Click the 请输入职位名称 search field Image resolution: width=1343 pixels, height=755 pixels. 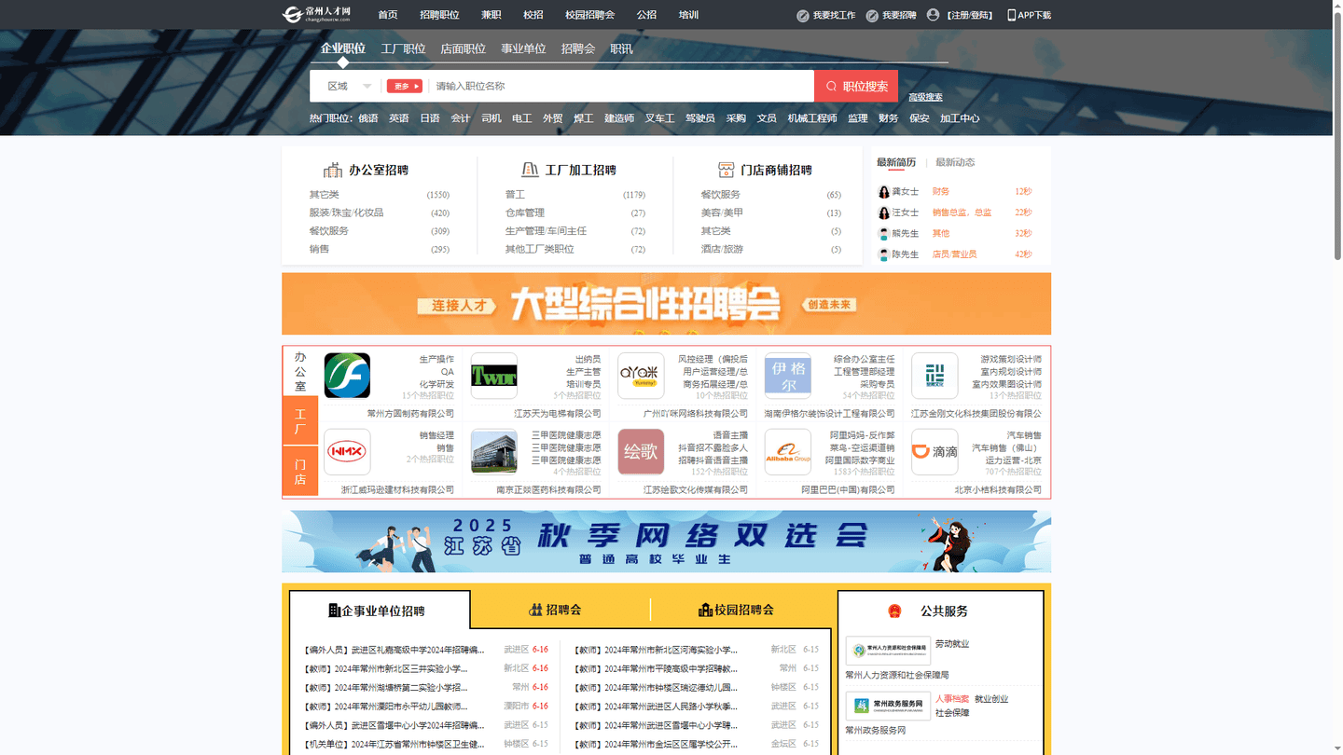[620, 86]
